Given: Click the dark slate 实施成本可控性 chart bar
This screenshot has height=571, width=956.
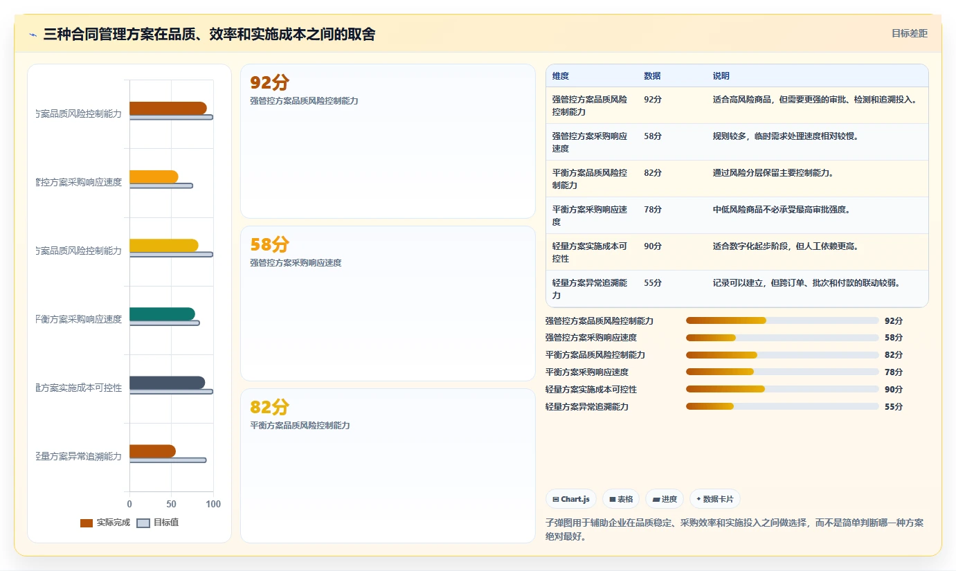Looking at the screenshot, I should click(x=168, y=383).
